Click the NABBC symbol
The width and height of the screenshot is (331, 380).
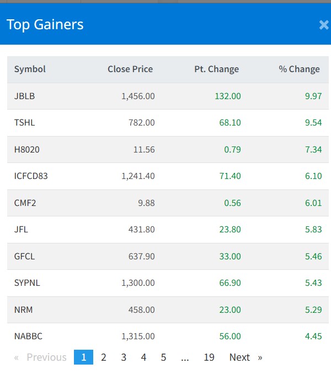click(x=28, y=336)
